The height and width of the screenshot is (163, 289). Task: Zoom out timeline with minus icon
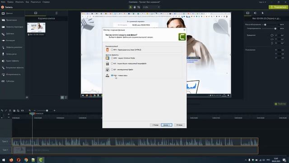coord(34,110)
